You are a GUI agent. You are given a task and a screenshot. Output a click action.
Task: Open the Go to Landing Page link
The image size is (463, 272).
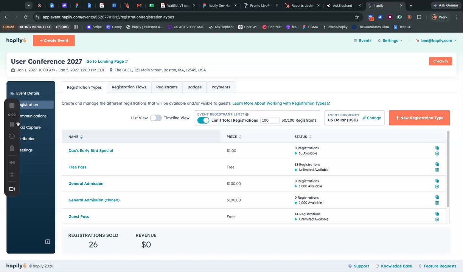coord(107,61)
